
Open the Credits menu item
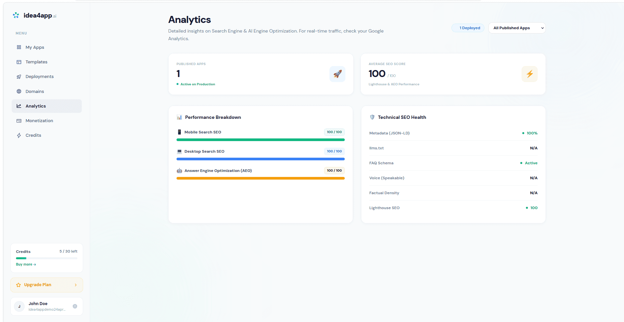click(x=47, y=135)
